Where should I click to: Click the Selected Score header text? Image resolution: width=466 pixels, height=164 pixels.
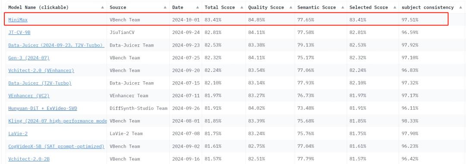pos(368,7)
